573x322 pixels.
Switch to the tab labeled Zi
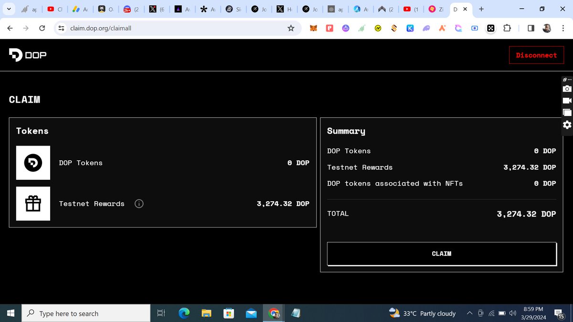tap(437, 9)
